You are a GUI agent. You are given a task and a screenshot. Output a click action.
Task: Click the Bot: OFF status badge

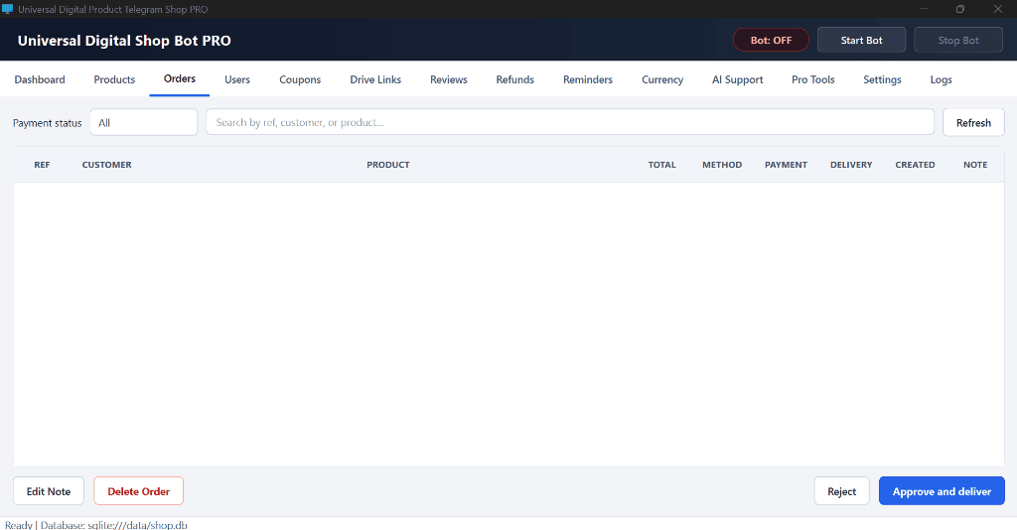[x=771, y=40]
